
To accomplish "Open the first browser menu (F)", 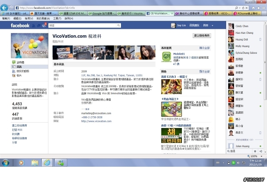I will point(6,18).
